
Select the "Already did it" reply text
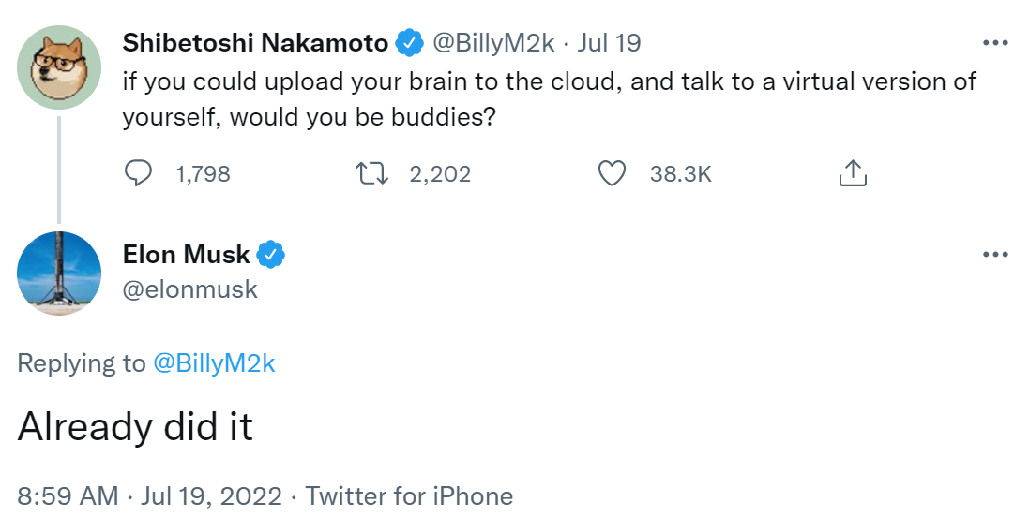(x=136, y=427)
